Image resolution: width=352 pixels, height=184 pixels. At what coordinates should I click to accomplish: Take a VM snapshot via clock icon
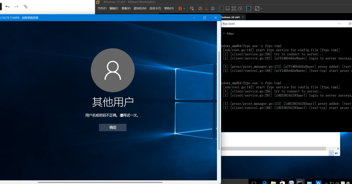(x=200, y=8)
